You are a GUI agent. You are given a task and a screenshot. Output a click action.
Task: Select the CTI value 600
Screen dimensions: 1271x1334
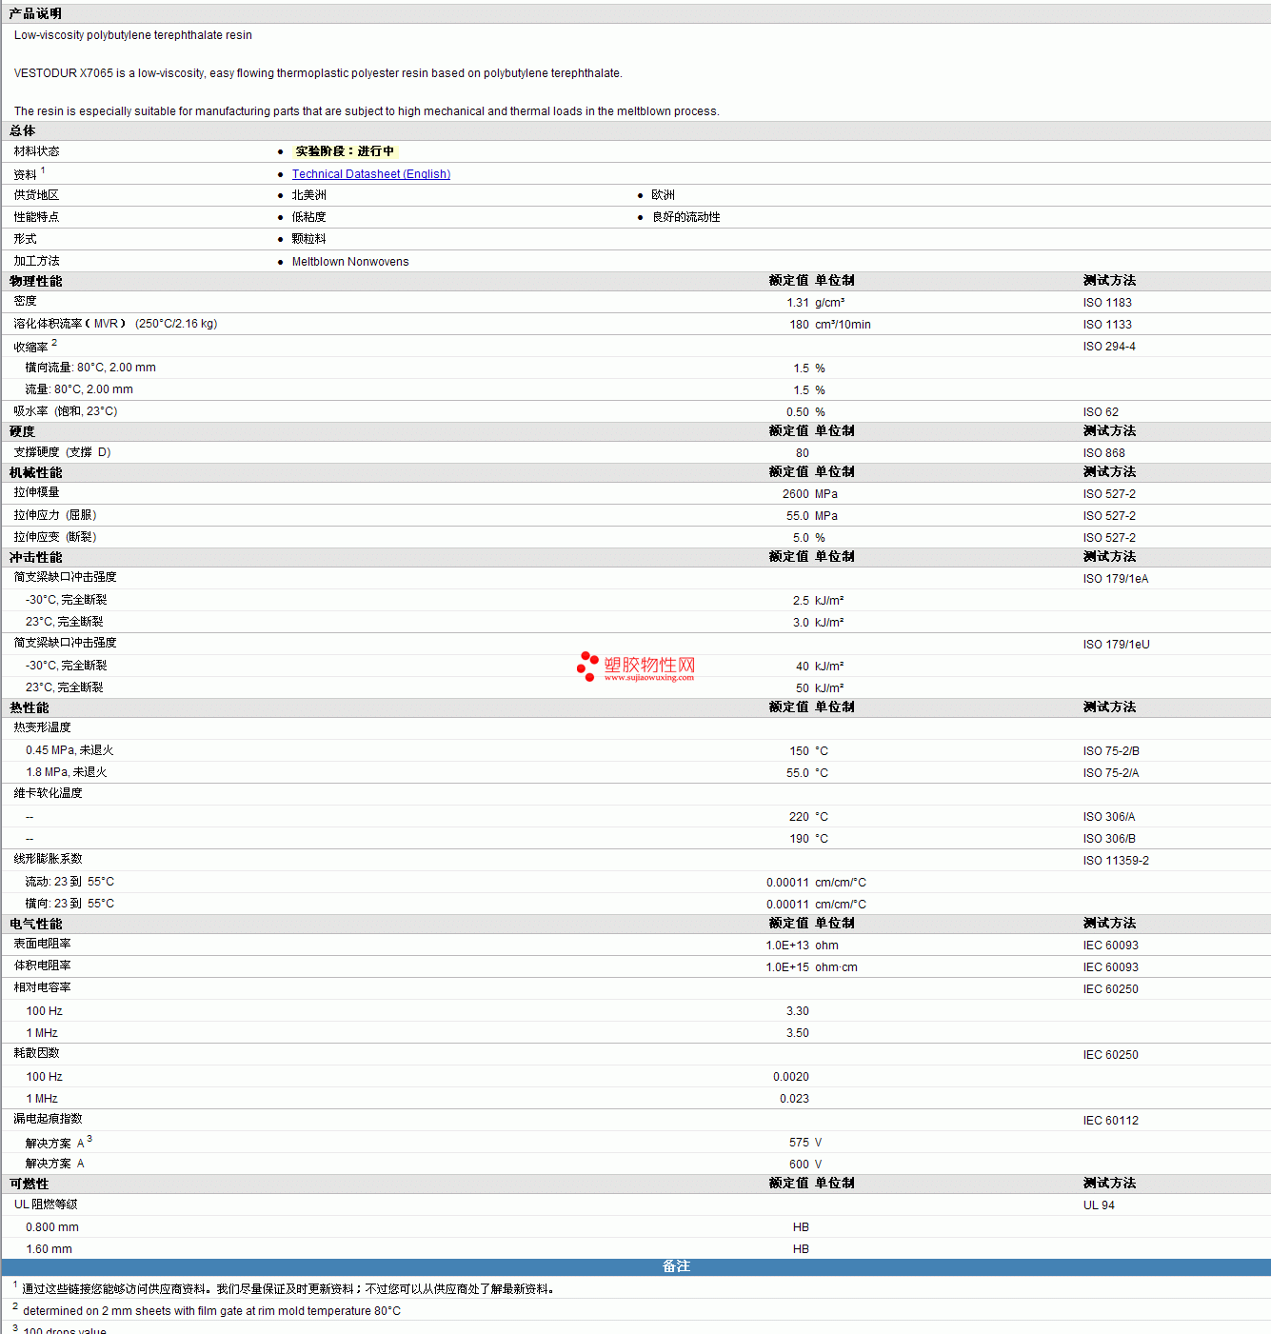click(x=799, y=1165)
